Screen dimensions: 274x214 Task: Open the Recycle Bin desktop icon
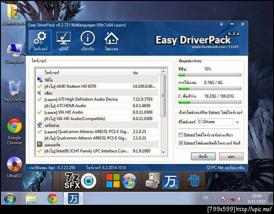tap(15, 91)
